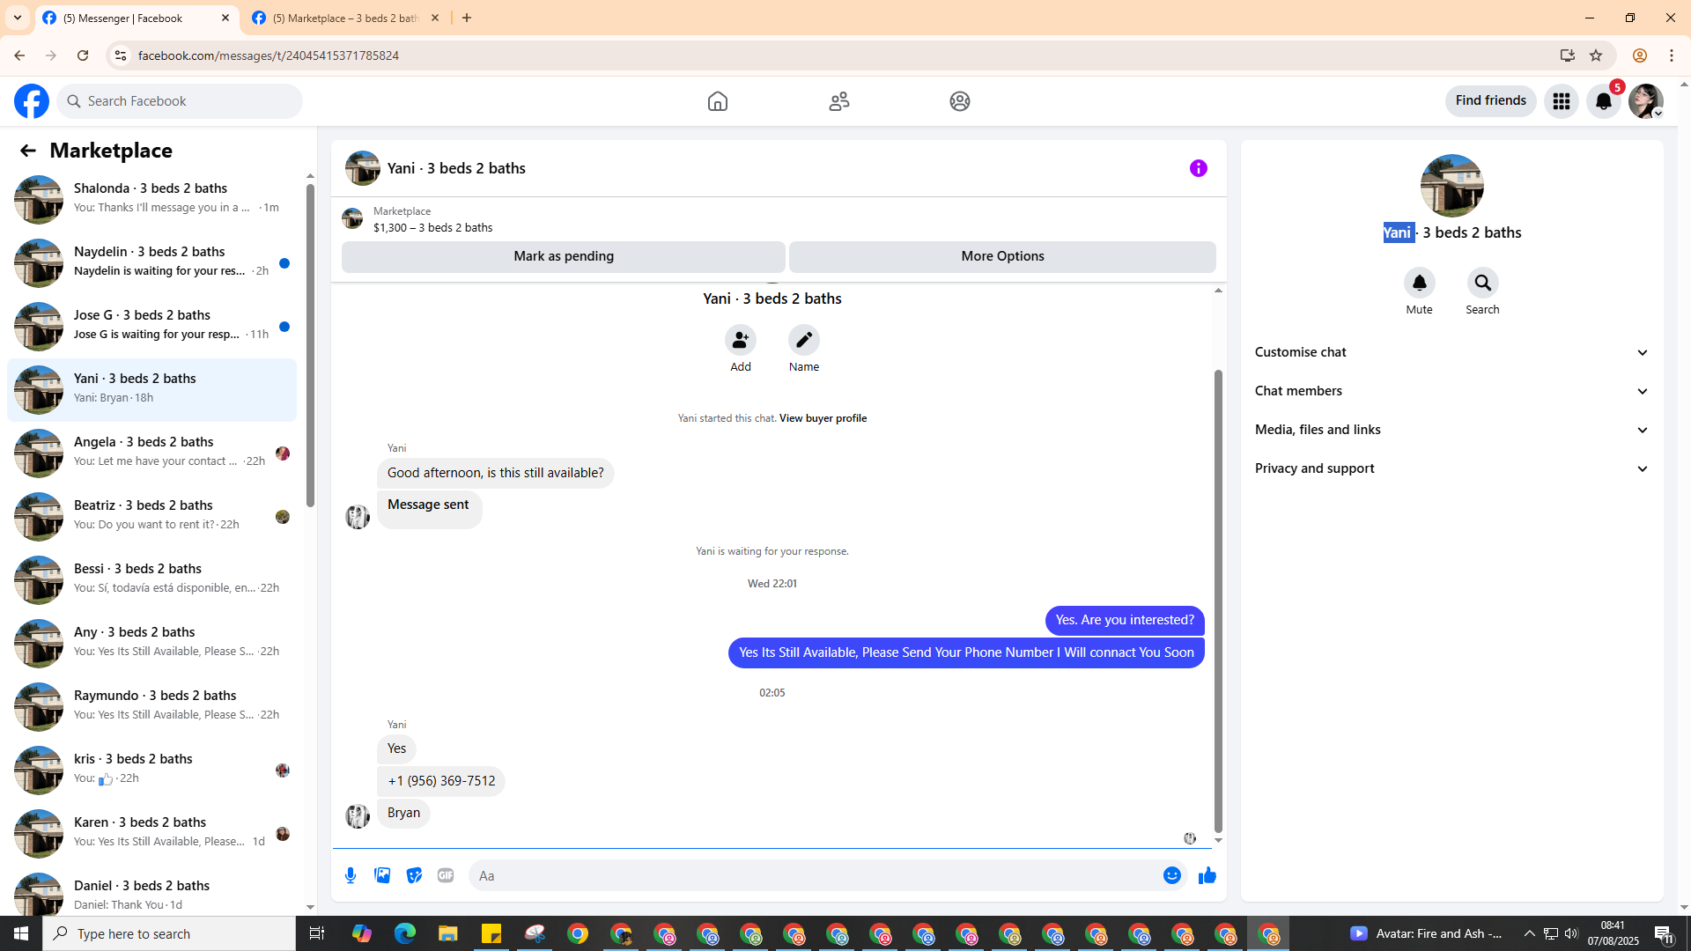View site information icon in address bar
The width and height of the screenshot is (1691, 951).
point(121,55)
